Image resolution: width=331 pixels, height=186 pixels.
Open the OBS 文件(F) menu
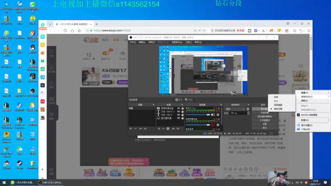[x=132, y=42]
